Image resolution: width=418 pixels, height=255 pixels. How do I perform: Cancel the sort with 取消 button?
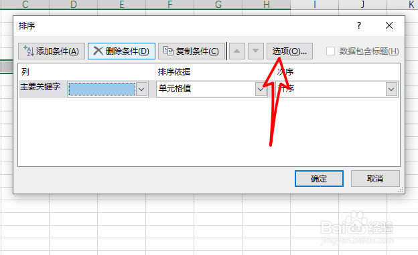(x=375, y=178)
